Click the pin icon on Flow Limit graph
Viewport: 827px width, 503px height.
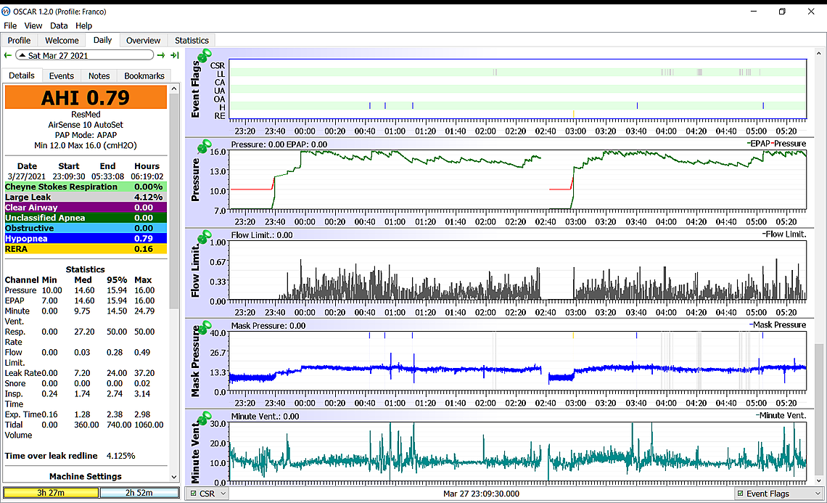[x=205, y=237]
